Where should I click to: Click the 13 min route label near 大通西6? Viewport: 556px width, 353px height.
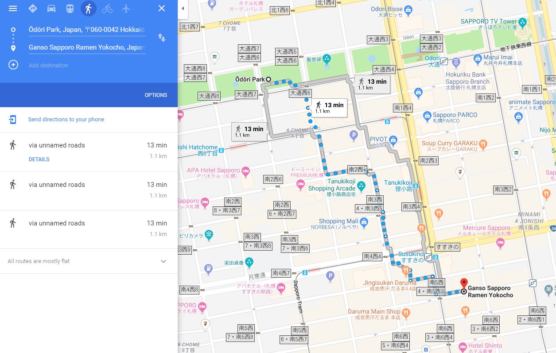329,108
